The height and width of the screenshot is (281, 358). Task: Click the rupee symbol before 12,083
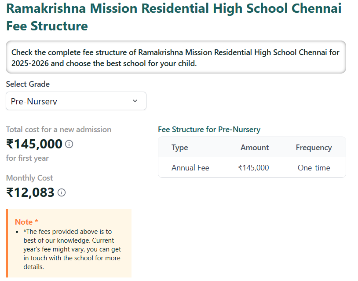[x=9, y=192]
